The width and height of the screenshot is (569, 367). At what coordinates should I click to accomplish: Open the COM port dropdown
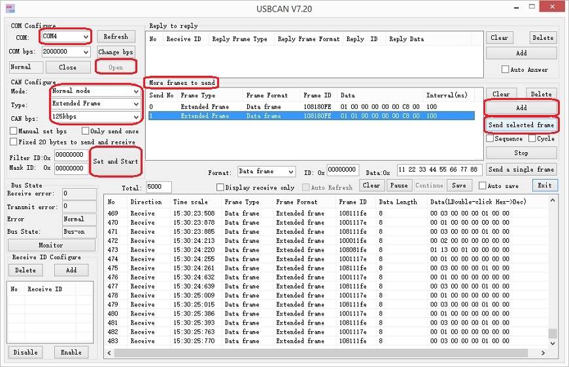pyautogui.click(x=85, y=37)
